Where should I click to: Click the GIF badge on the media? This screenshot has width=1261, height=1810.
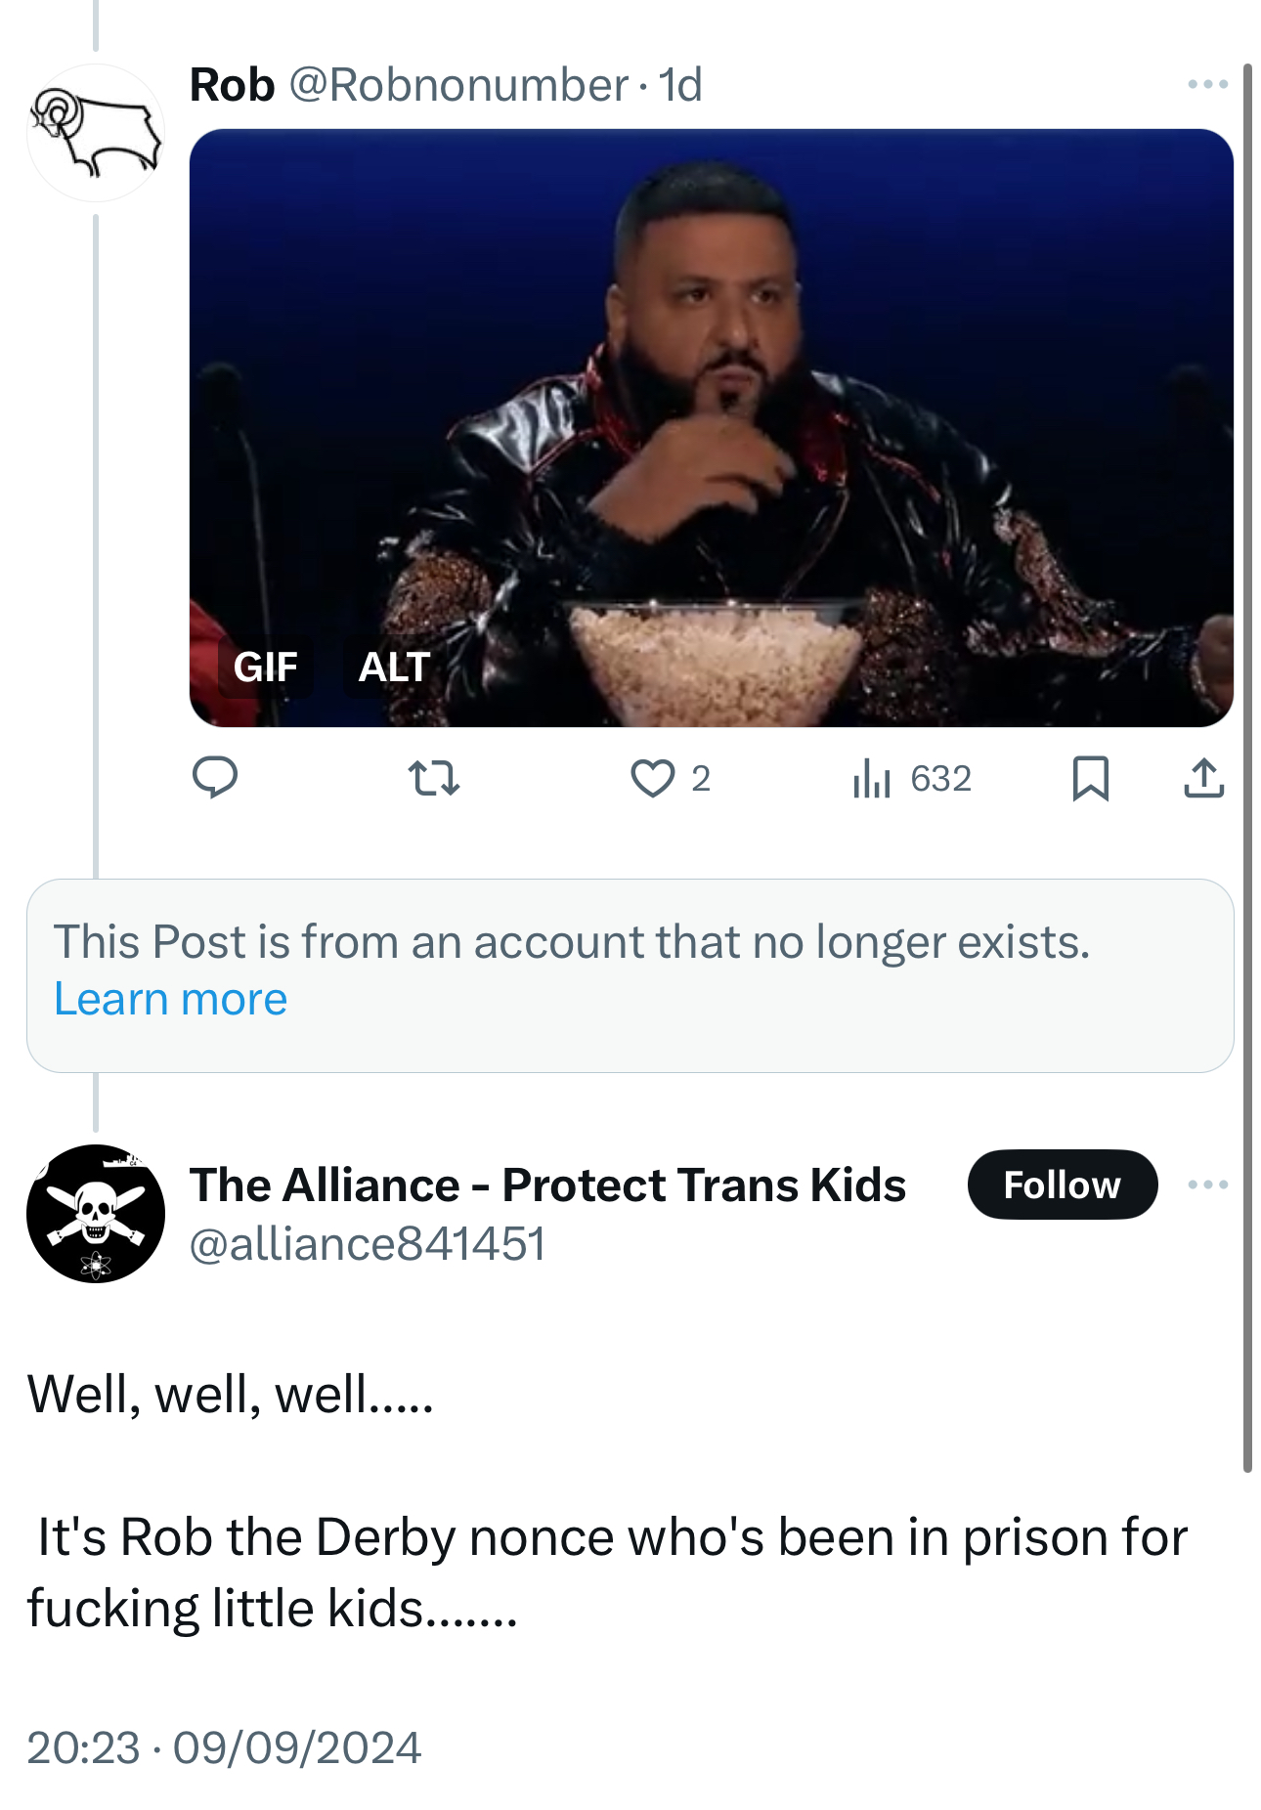(x=265, y=668)
